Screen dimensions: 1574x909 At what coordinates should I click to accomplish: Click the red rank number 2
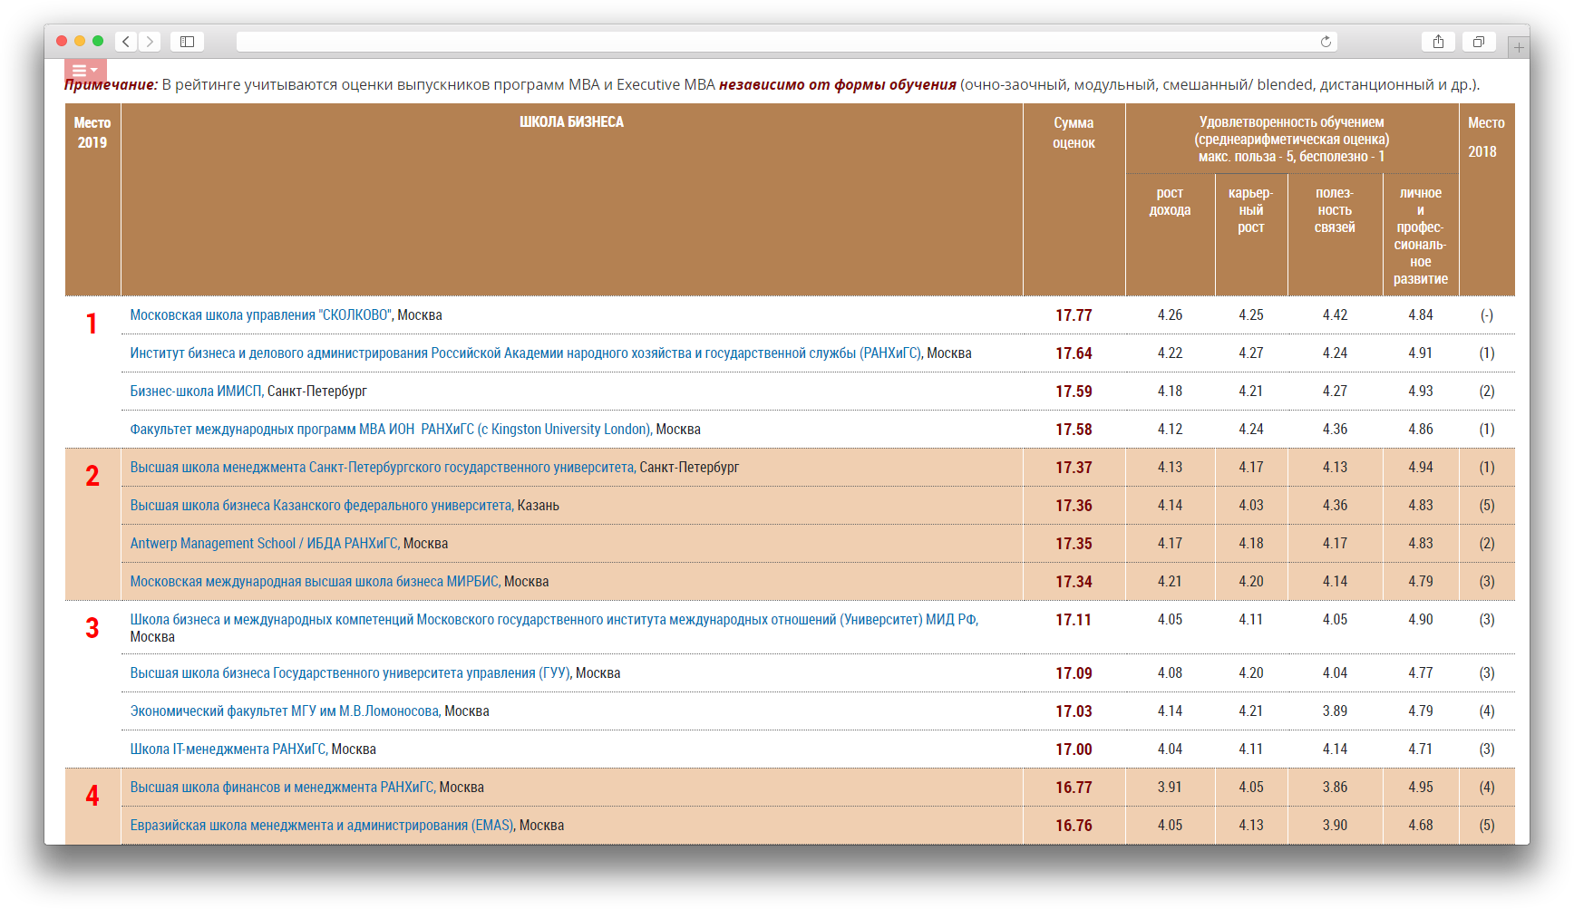(92, 477)
